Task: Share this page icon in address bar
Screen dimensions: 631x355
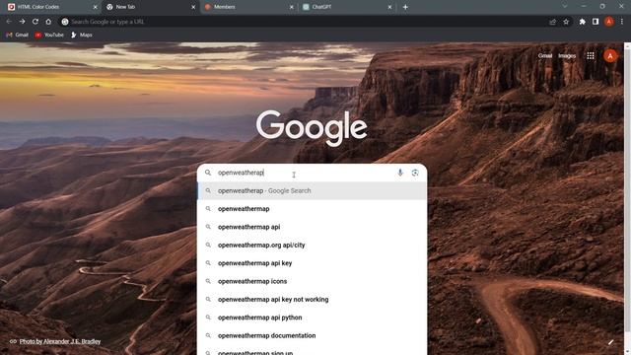Action: tap(552, 22)
